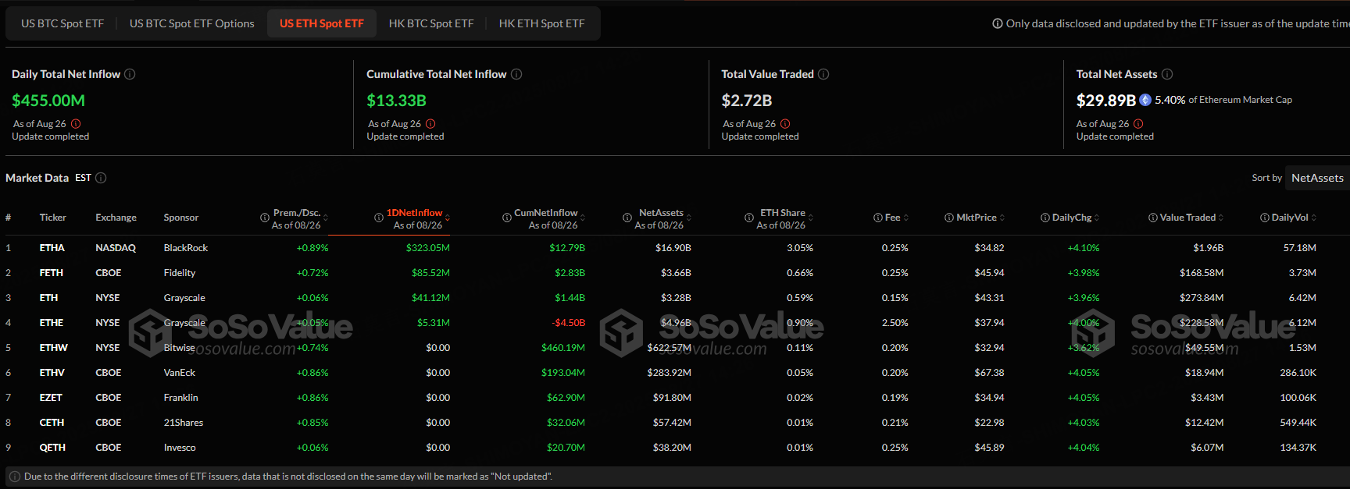This screenshot has height=489, width=1350.
Task: Click info icon next to Market Data EST
Action: [x=101, y=178]
